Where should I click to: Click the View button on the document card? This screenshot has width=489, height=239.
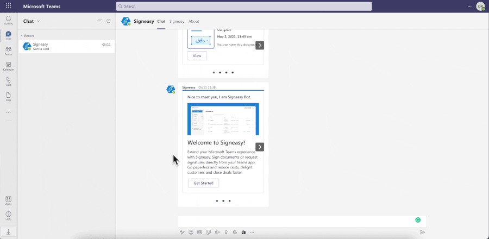tap(197, 56)
